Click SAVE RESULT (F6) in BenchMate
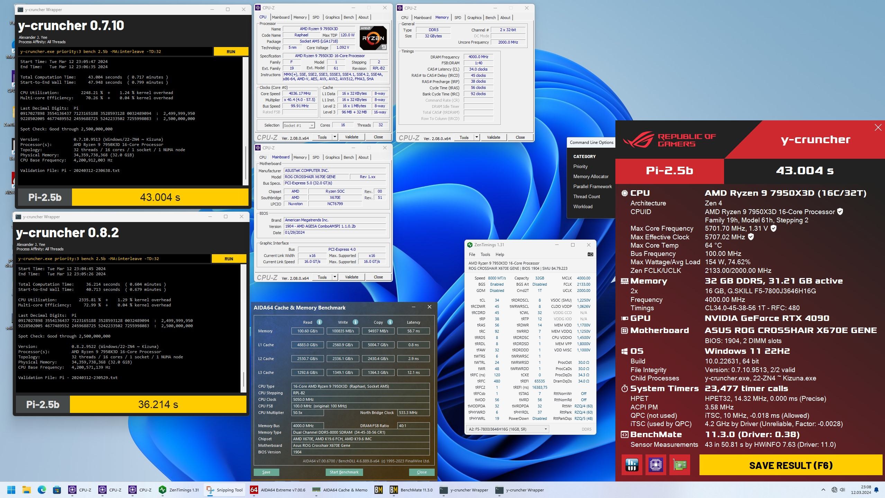This screenshot has height=498, width=885. [791, 465]
